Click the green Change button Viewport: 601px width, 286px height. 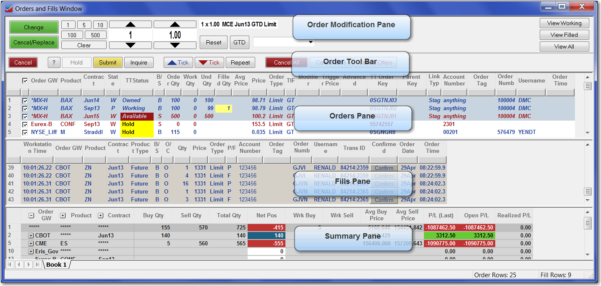pos(34,27)
